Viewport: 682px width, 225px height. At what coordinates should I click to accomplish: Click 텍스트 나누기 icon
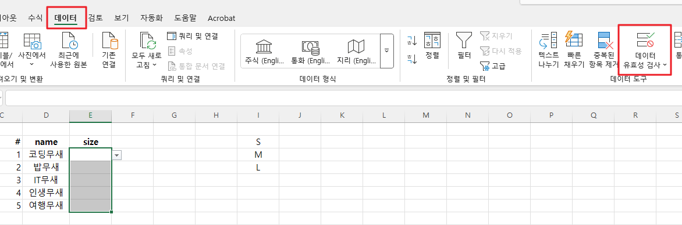[549, 41]
